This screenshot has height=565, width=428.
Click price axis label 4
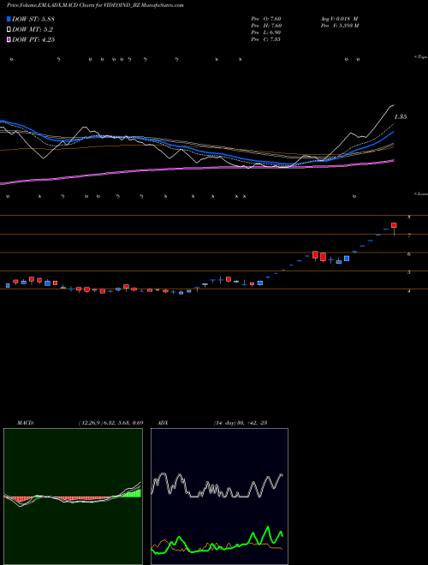pyautogui.click(x=409, y=290)
